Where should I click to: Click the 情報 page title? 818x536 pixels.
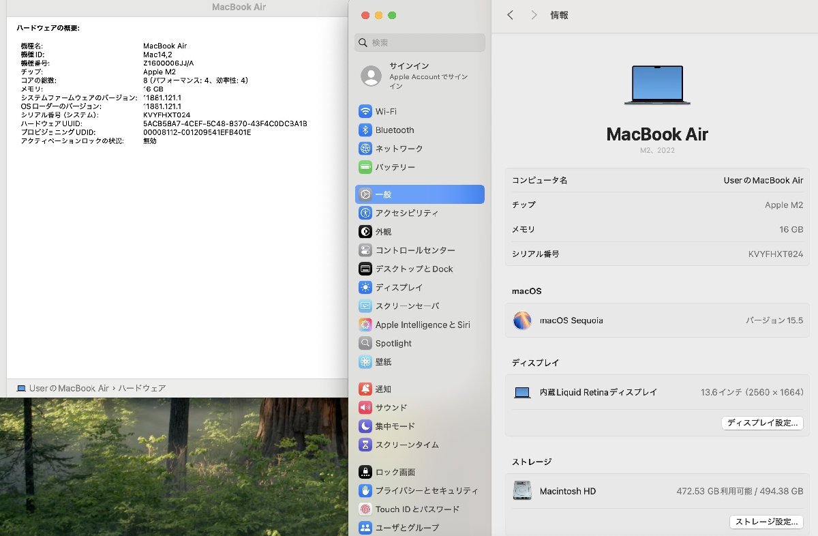click(559, 15)
